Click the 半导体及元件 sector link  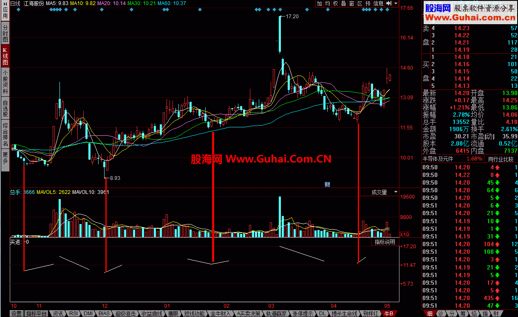click(x=438, y=159)
